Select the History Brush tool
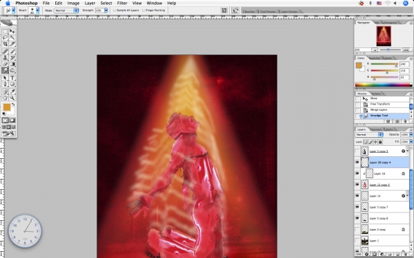414x258 pixels. click(12, 58)
